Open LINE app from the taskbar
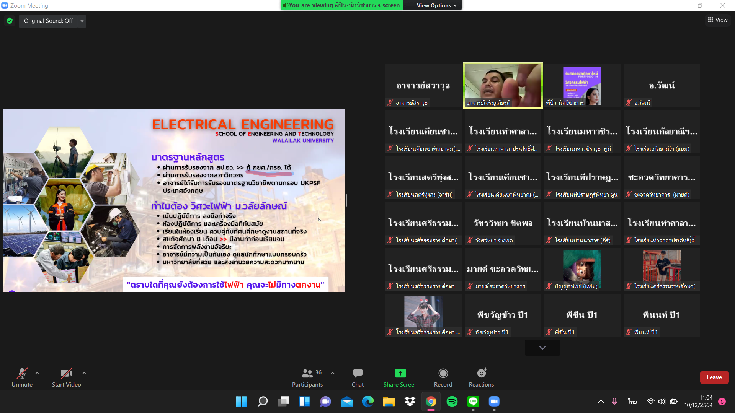735x413 pixels. [473, 402]
